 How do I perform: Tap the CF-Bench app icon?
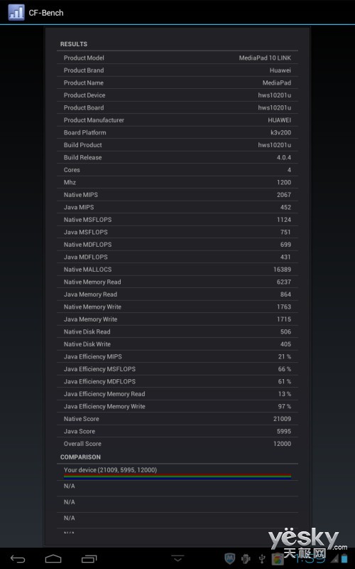coord(16,12)
